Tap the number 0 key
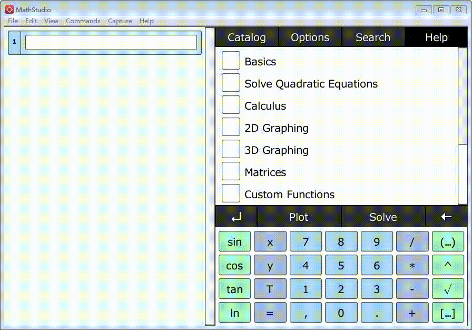 tap(341, 313)
